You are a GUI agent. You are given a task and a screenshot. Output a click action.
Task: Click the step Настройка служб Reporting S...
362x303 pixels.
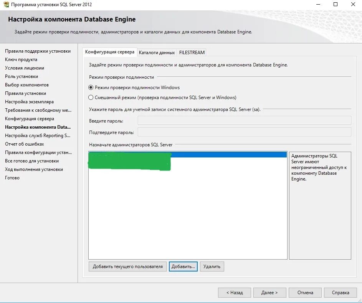(x=38, y=136)
